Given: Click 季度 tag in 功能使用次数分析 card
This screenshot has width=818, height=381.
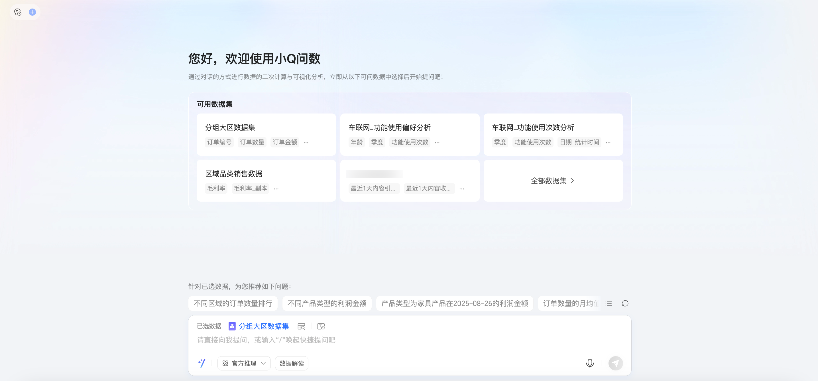Looking at the screenshot, I should [x=500, y=142].
